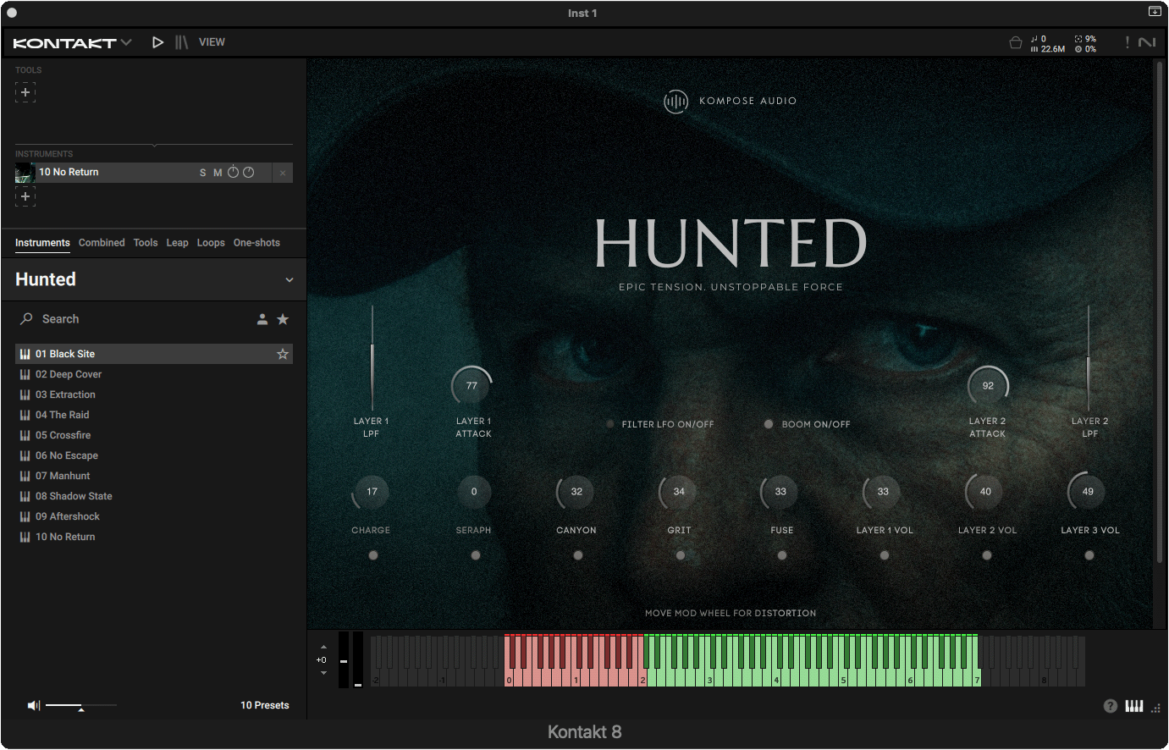Viewport: 1169px width, 750px height.
Task: Click the exclamation alert icon
Action: [x=1127, y=42]
